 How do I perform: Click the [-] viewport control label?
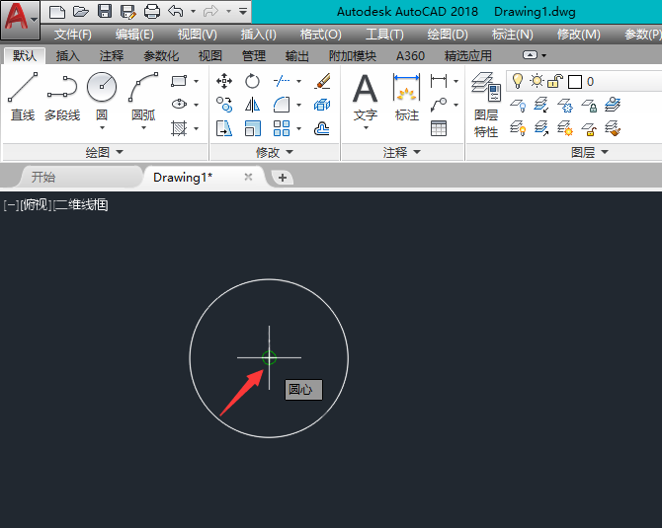tap(11, 205)
